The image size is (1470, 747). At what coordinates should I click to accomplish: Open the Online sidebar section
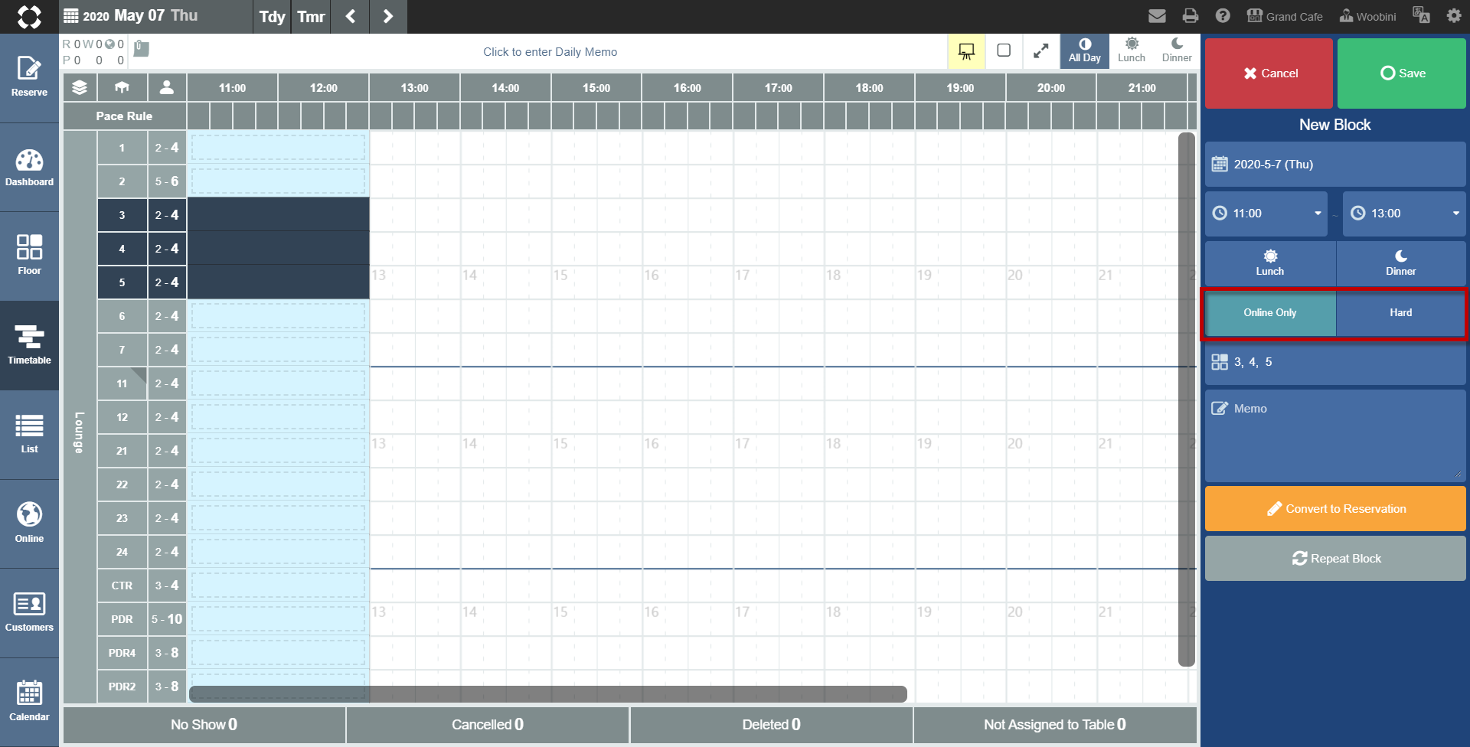(29, 524)
